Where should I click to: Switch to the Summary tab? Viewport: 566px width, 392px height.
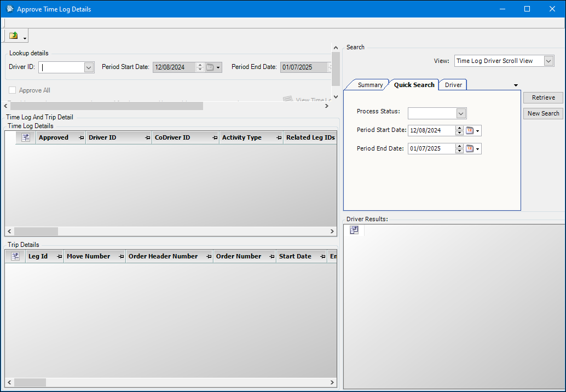[370, 85]
